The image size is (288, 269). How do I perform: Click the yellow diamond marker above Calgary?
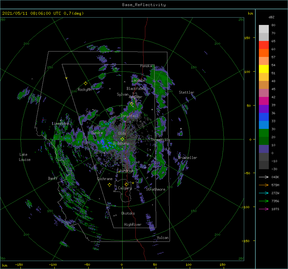(x=126, y=184)
